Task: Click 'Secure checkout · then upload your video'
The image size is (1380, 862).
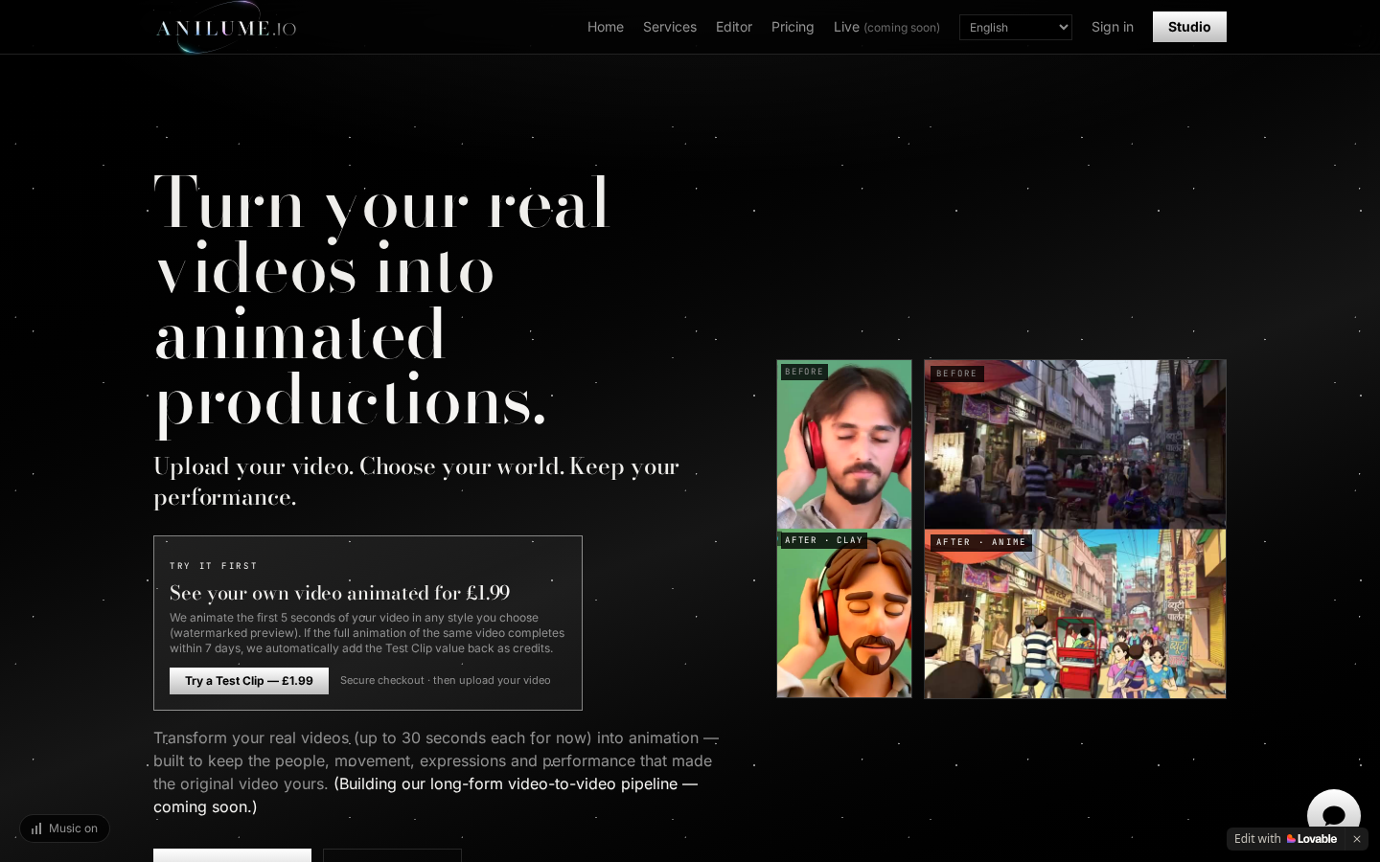Action: (x=446, y=680)
